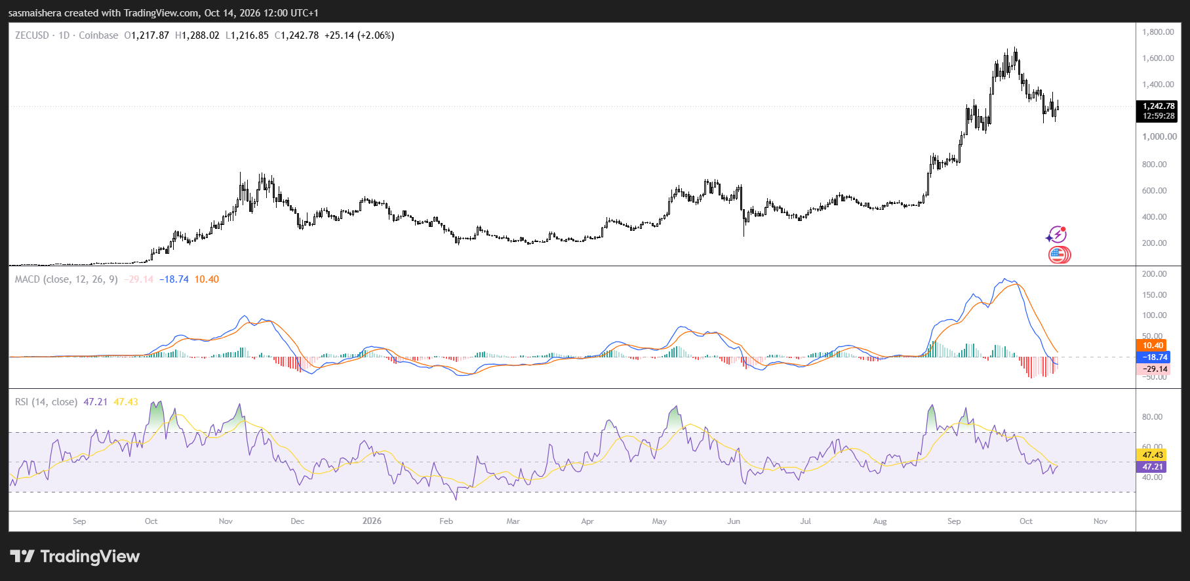This screenshot has height=581, width=1190.
Task: Click the MACD value tag 10.40
Action: pyautogui.click(x=1153, y=346)
